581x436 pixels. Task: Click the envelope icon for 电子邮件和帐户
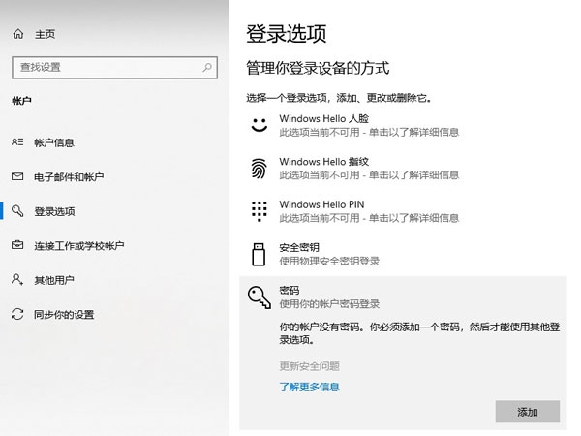(16, 177)
